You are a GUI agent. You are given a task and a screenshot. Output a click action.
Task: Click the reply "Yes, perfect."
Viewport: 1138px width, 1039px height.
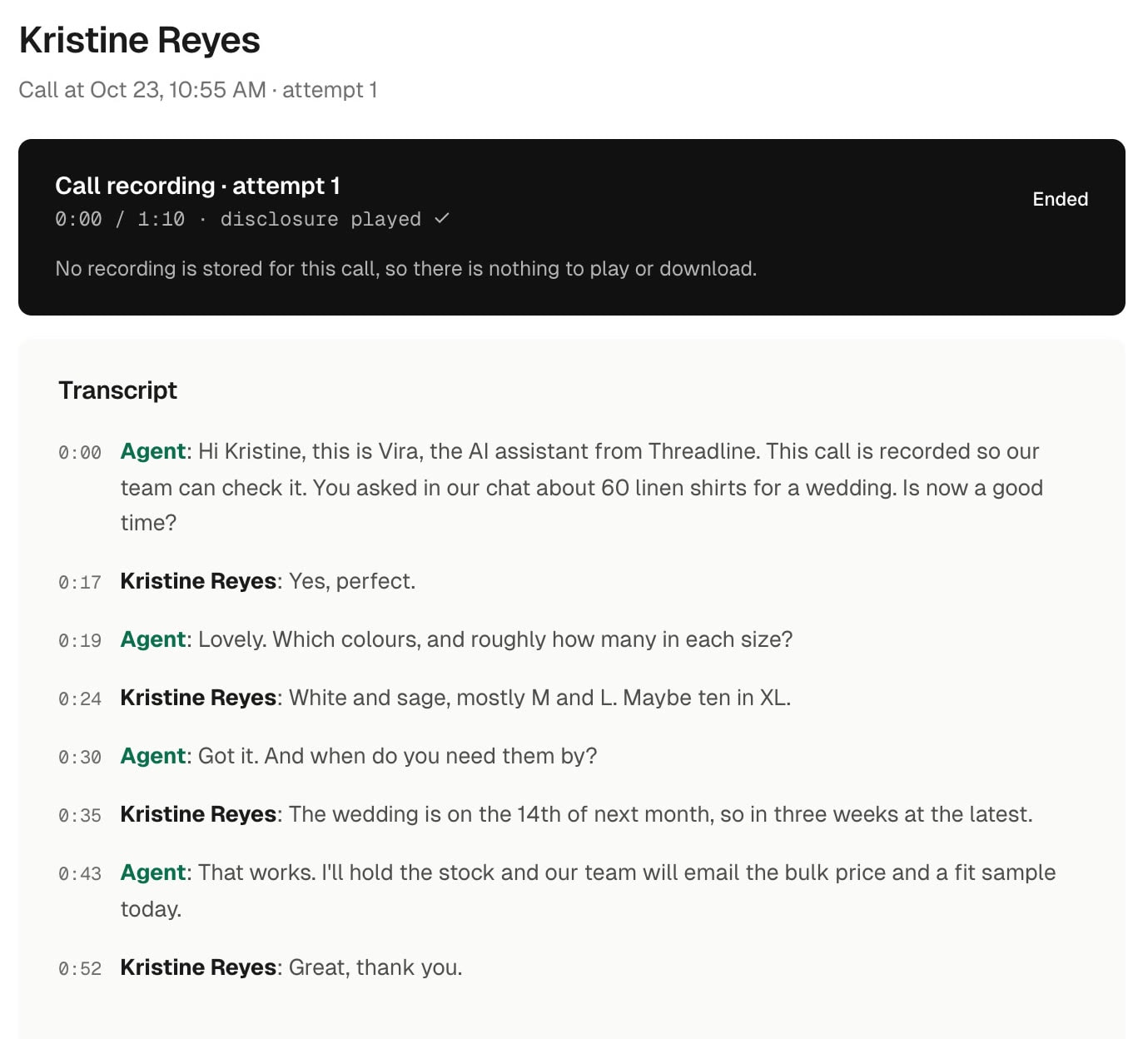(x=352, y=581)
